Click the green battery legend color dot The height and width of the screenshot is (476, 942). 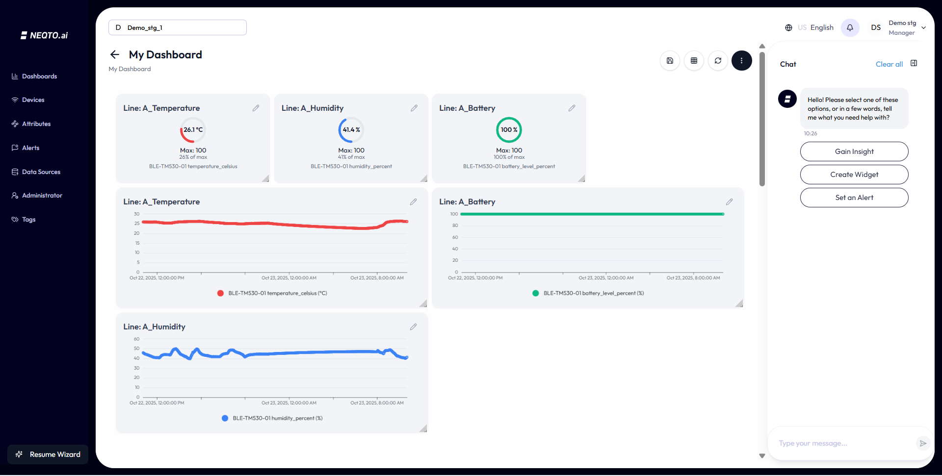(535, 293)
